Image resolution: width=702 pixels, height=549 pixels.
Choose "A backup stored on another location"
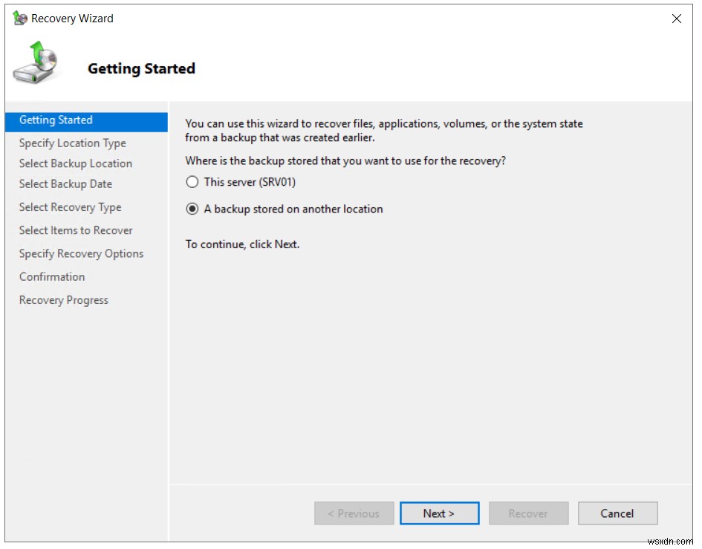tap(193, 209)
